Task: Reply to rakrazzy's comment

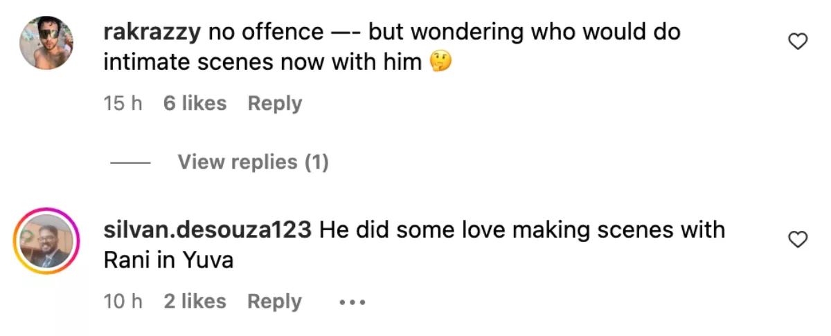Action: 275,104
